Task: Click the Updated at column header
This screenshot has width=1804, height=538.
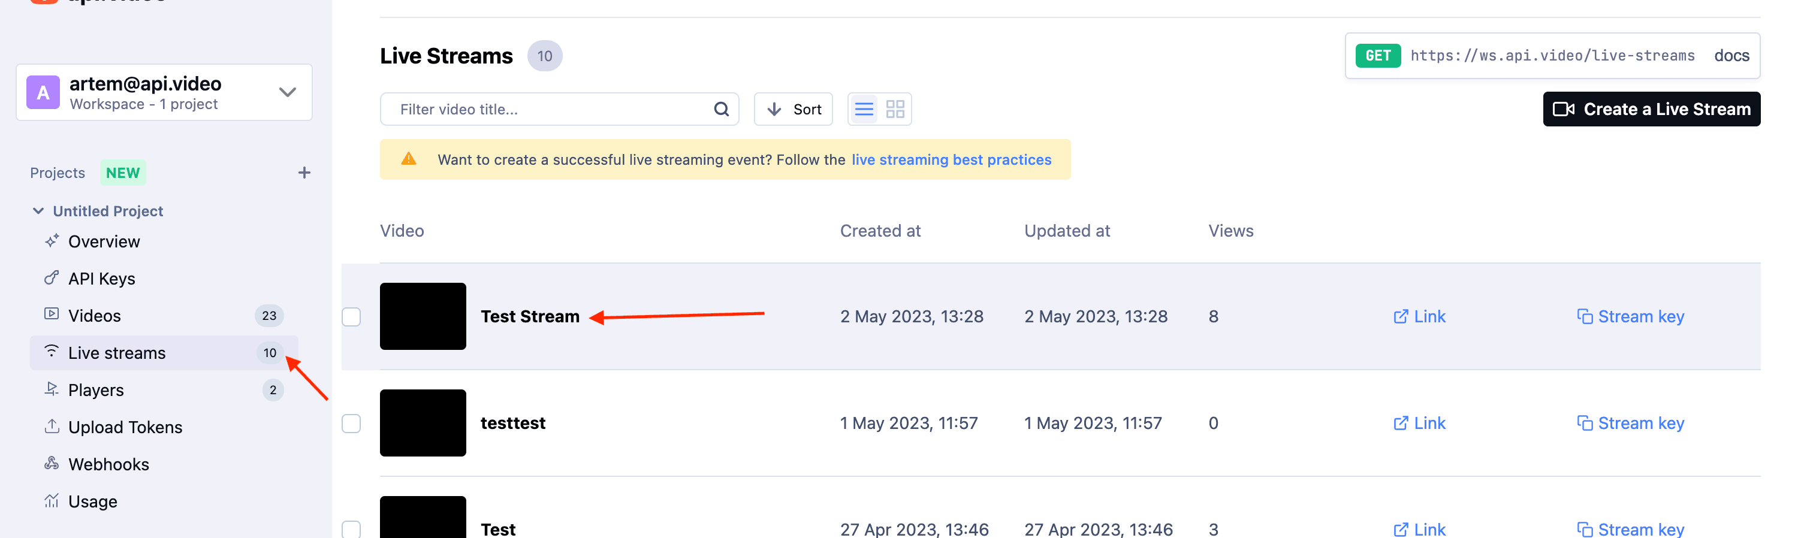Action: pos(1067,230)
